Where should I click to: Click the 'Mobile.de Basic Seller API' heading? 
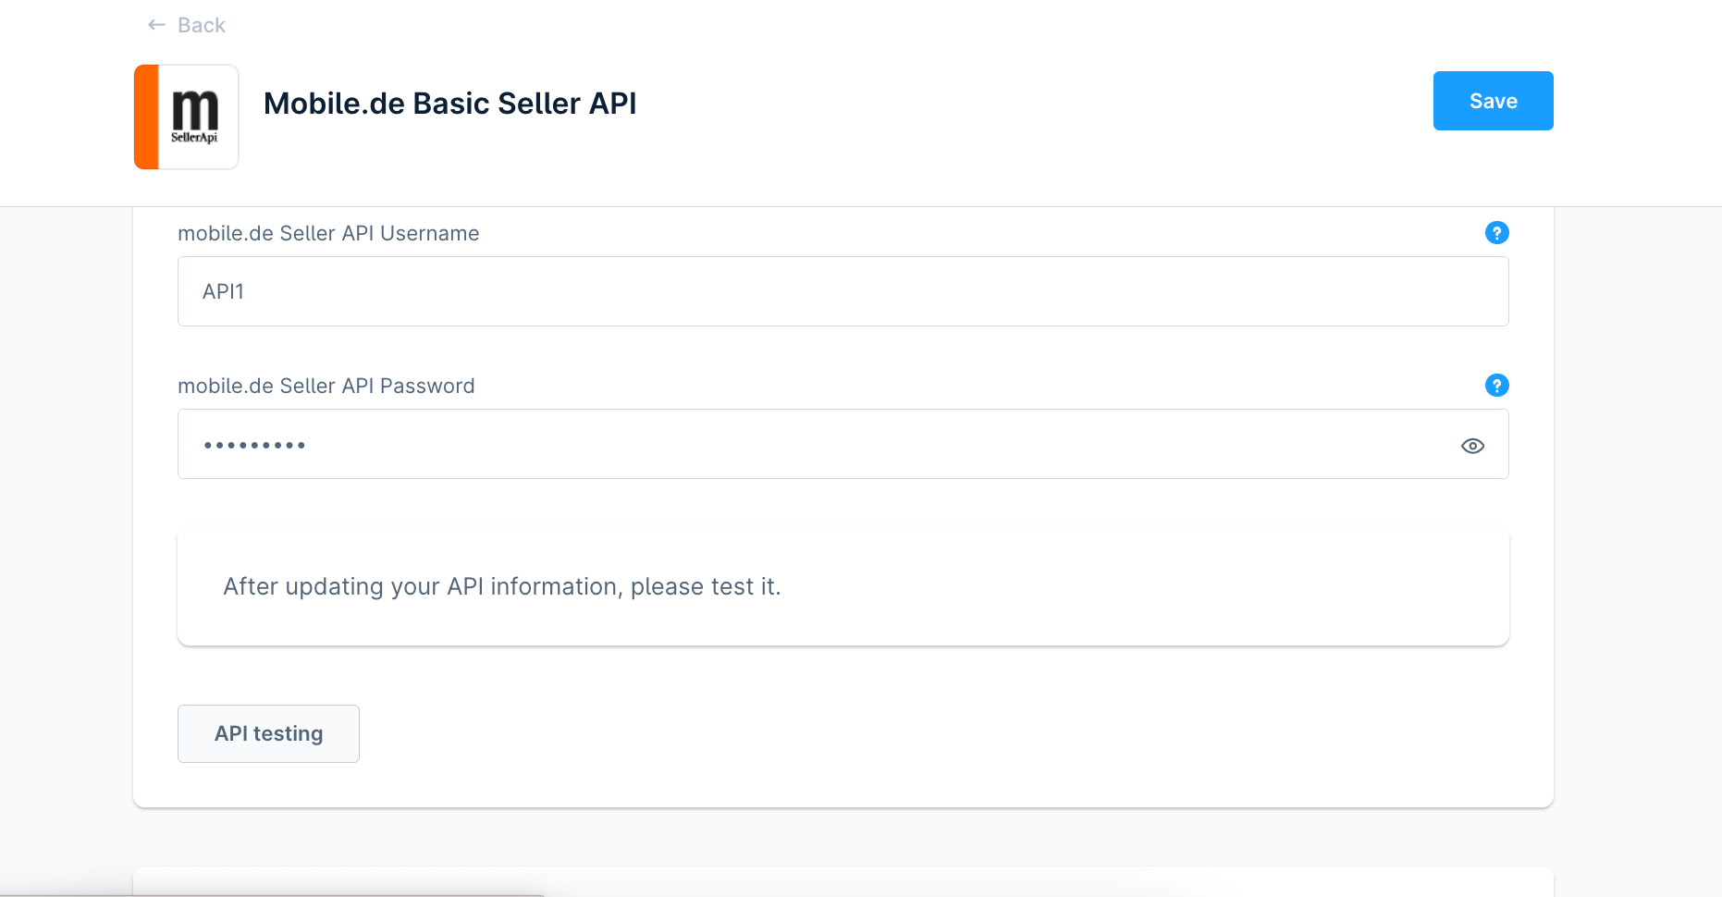(450, 104)
